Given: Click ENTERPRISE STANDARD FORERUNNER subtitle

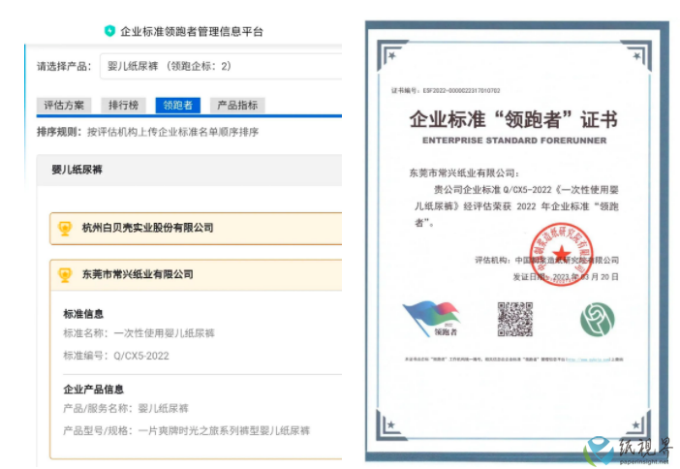Looking at the screenshot, I should pos(514,141).
